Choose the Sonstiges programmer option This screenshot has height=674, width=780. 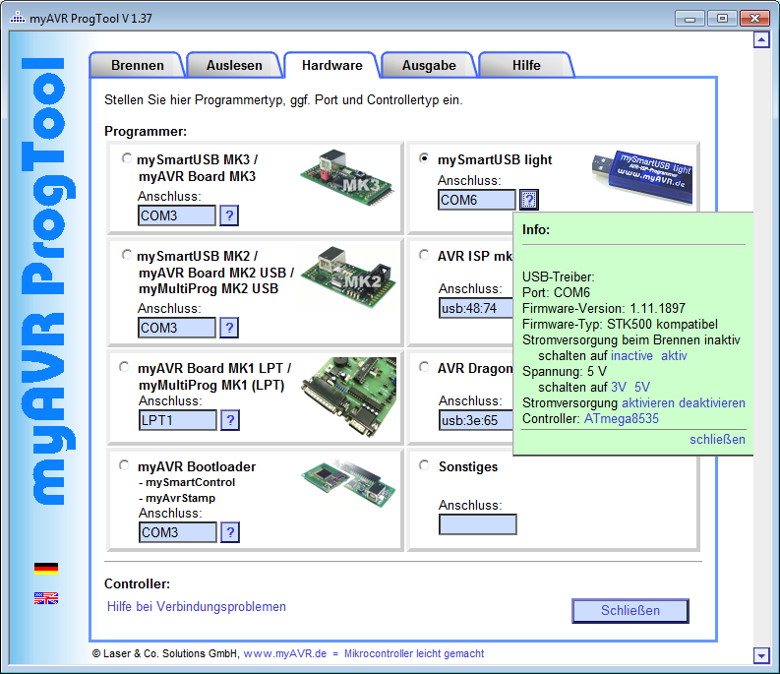click(425, 466)
